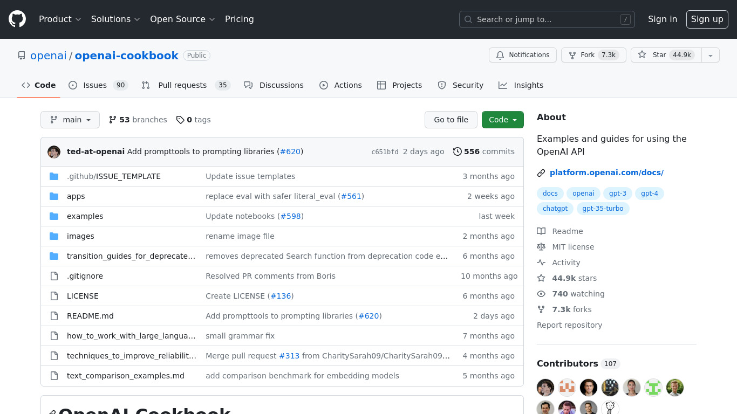Expand the Solutions menu
The height and width of the screenshot is (414, 737).
(115, 19)
